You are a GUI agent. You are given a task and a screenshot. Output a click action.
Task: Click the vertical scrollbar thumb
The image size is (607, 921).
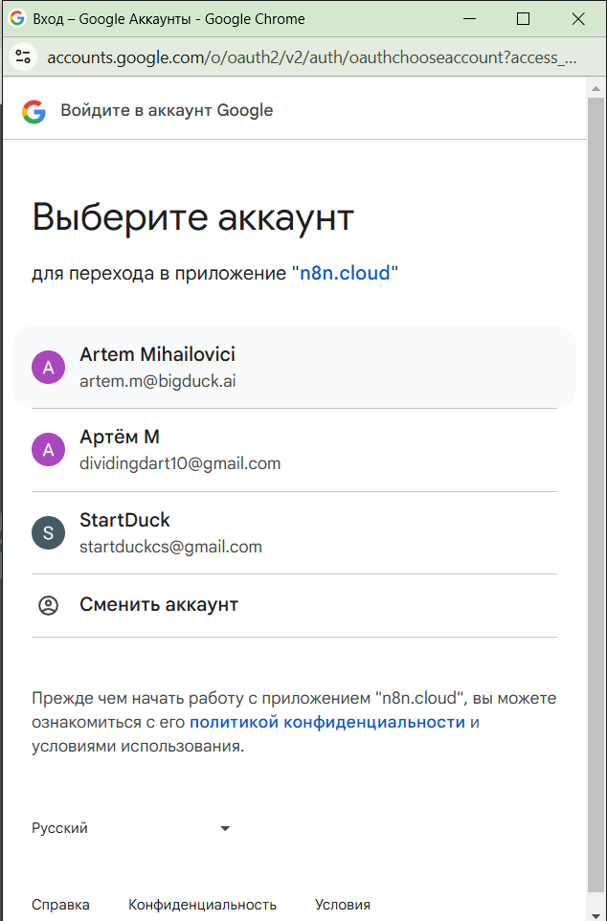point(596,495)
